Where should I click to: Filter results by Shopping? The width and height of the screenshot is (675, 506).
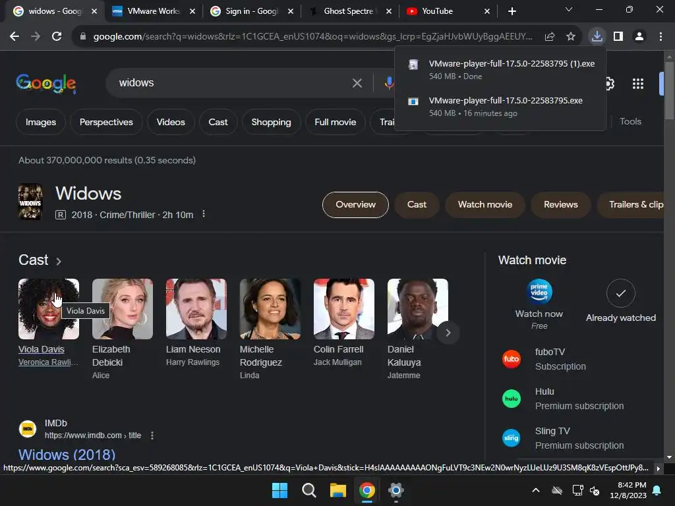271,122
